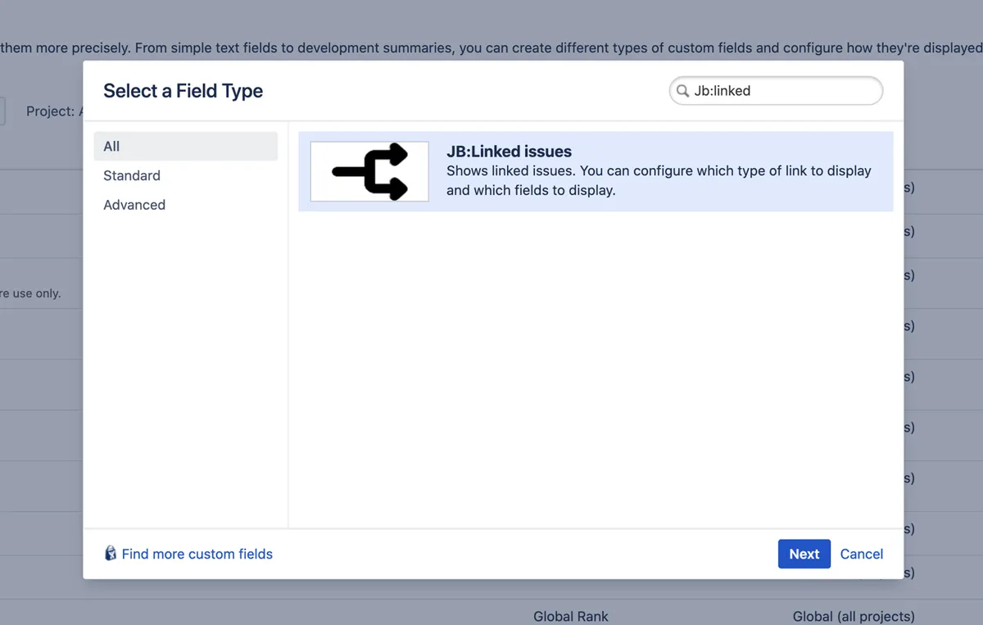Screen dimensions: 983x625
Task: Cancel the field type dialog
Action: point(862,554)
